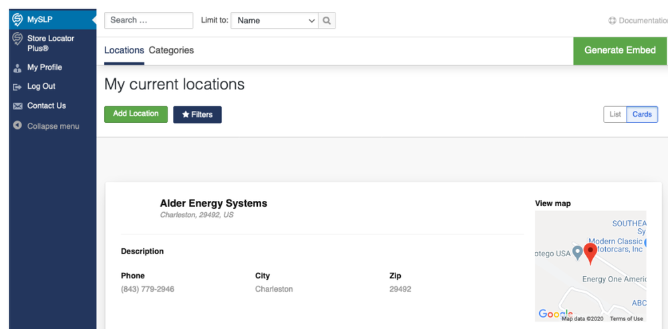
Task: Click Energy One America label on map
Action: point(615,279)
